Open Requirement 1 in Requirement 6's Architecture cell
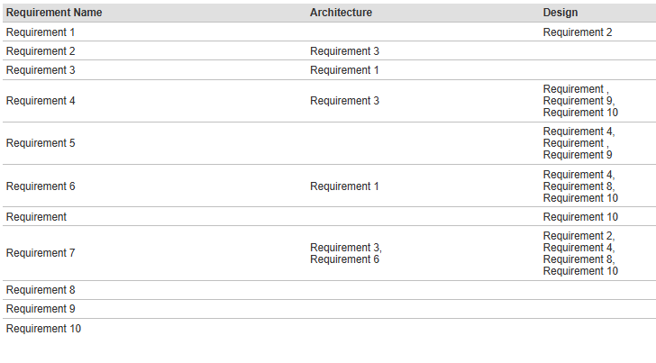Screen dimensions: 656x363 tap(344, 186)
